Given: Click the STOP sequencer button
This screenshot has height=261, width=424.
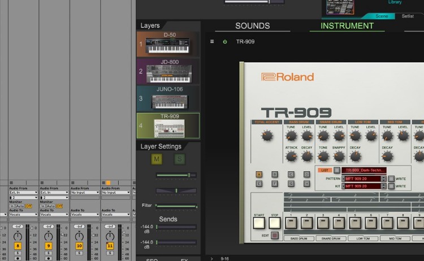Looking at the screenshot, I should (x=274, y=223).
